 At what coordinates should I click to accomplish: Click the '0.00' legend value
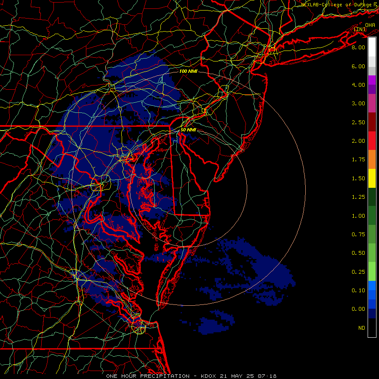(358, 309)
